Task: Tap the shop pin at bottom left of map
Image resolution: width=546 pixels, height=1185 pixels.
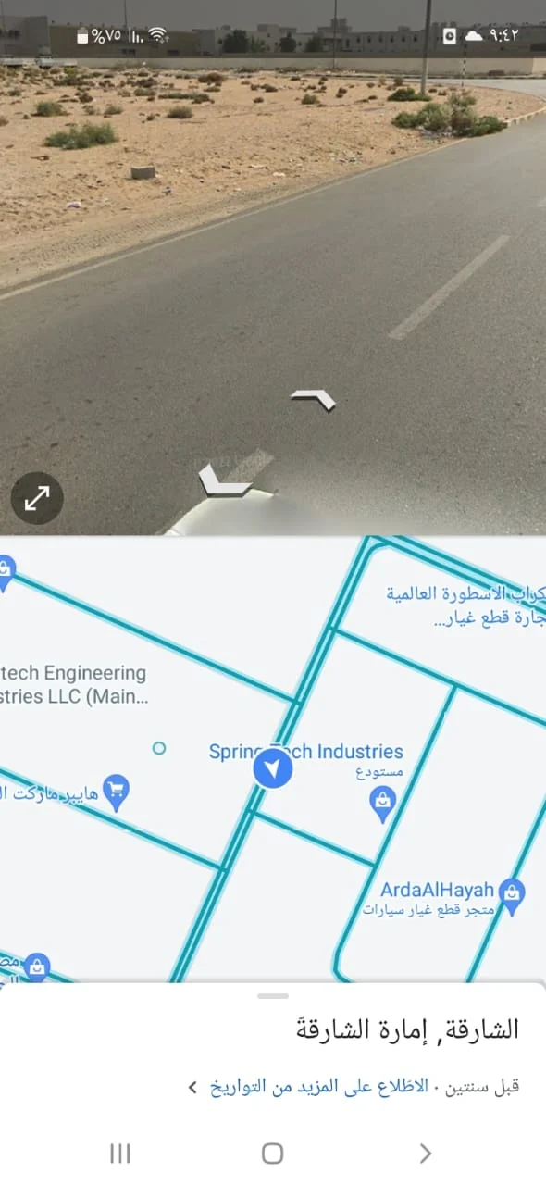Action: point(36,967)
